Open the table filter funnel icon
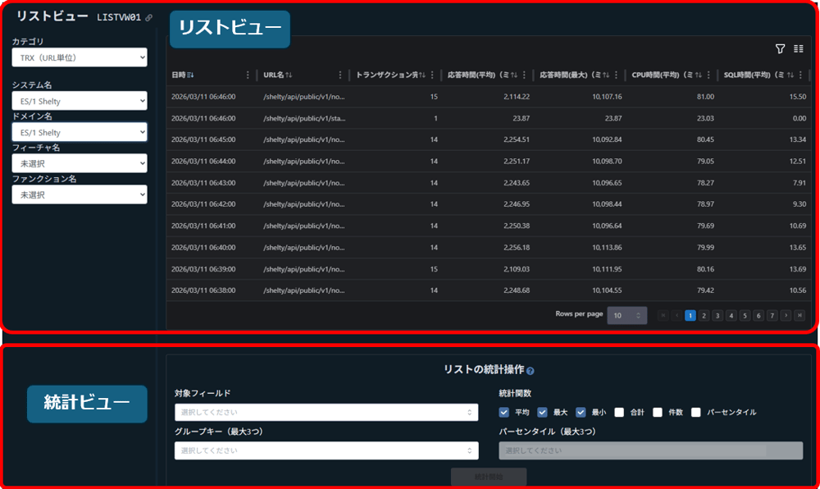This screenshot has height=489, width=820. point(780,49)
